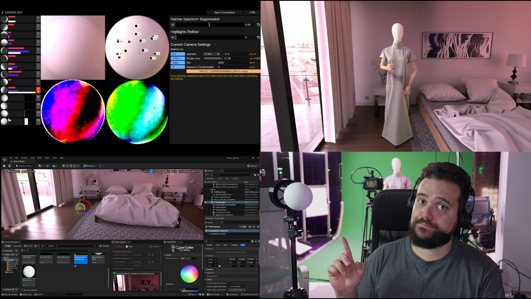
Task: Open the Location dropdown in Transform
Action: point(212,259)
